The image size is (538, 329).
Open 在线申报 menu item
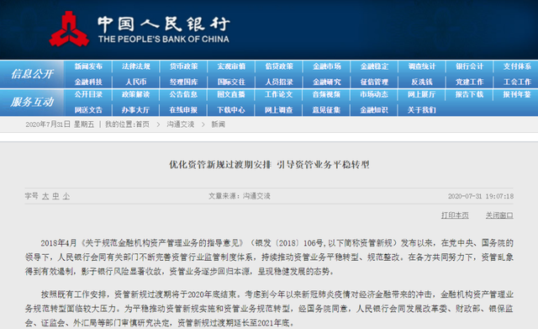[183, 110]
